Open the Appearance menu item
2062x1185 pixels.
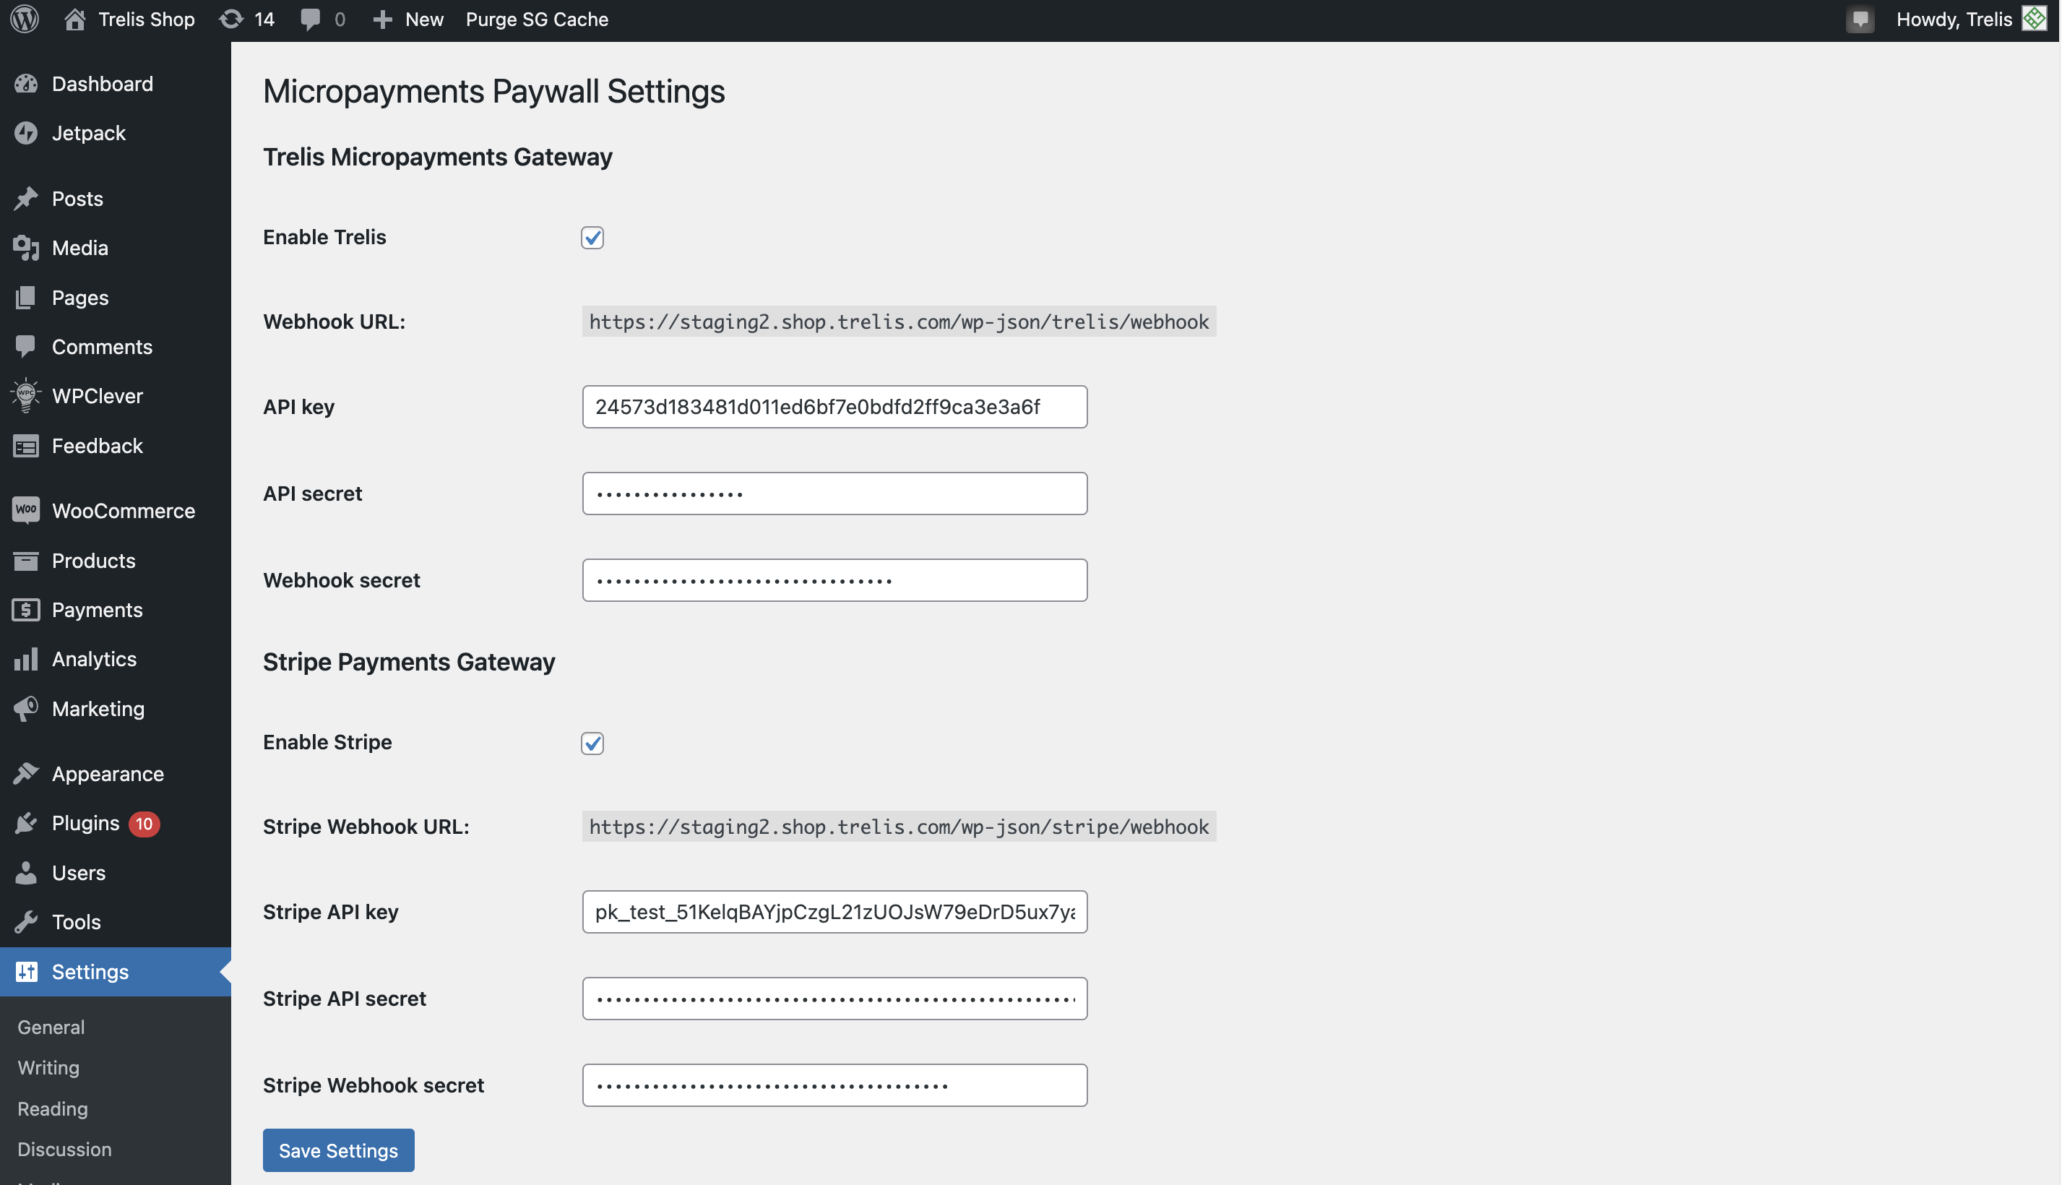click(x=116, y=774)
